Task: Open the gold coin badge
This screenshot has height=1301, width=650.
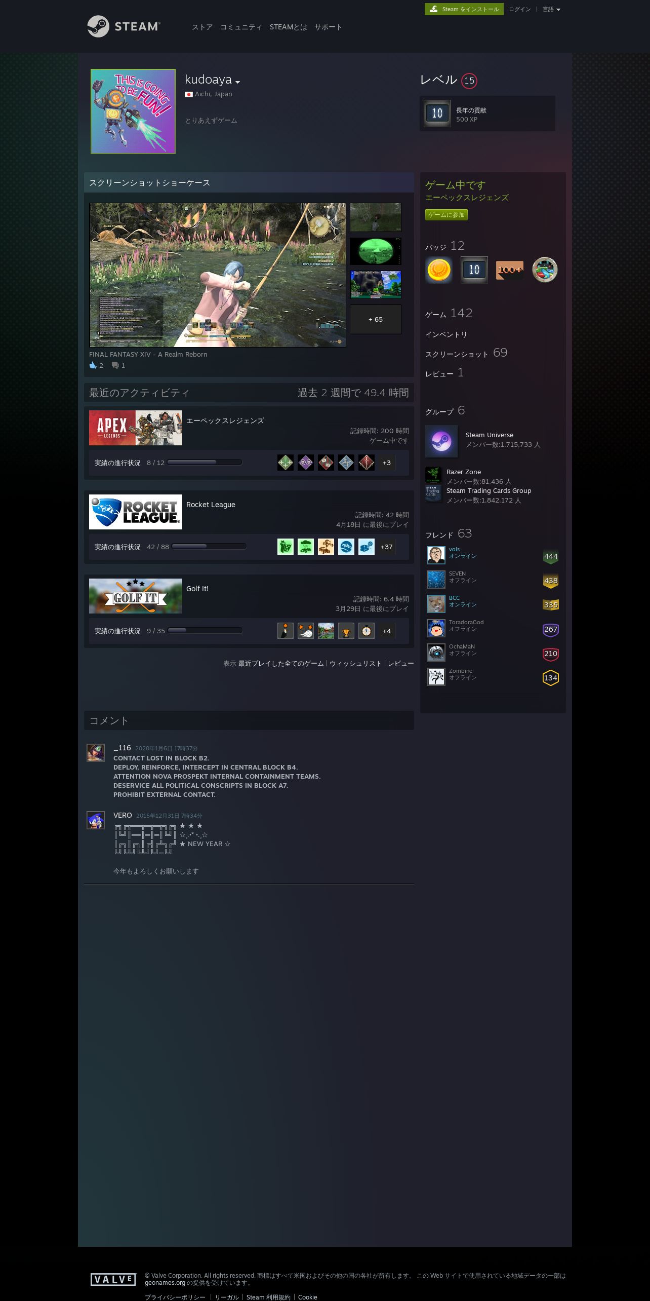Action: point(439,270)
